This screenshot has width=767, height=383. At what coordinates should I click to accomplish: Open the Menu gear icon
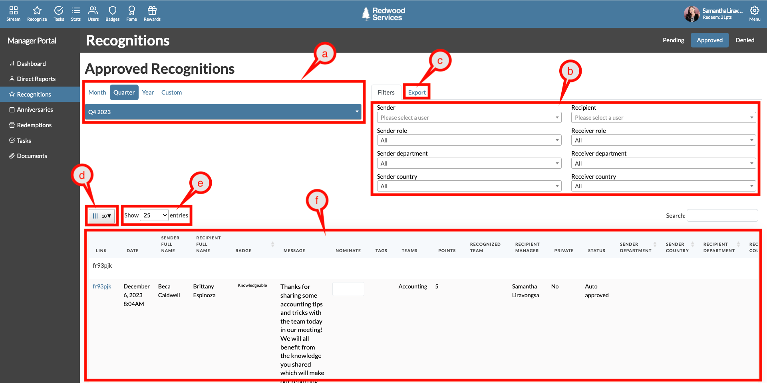pos(755,14)
